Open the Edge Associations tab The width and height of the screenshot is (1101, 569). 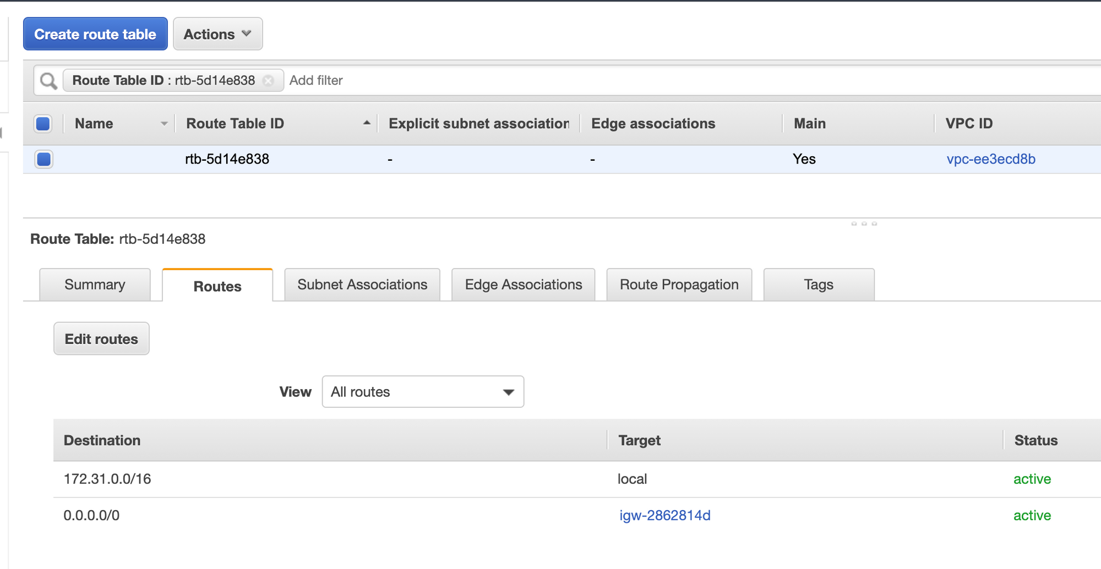pos(523,284)
